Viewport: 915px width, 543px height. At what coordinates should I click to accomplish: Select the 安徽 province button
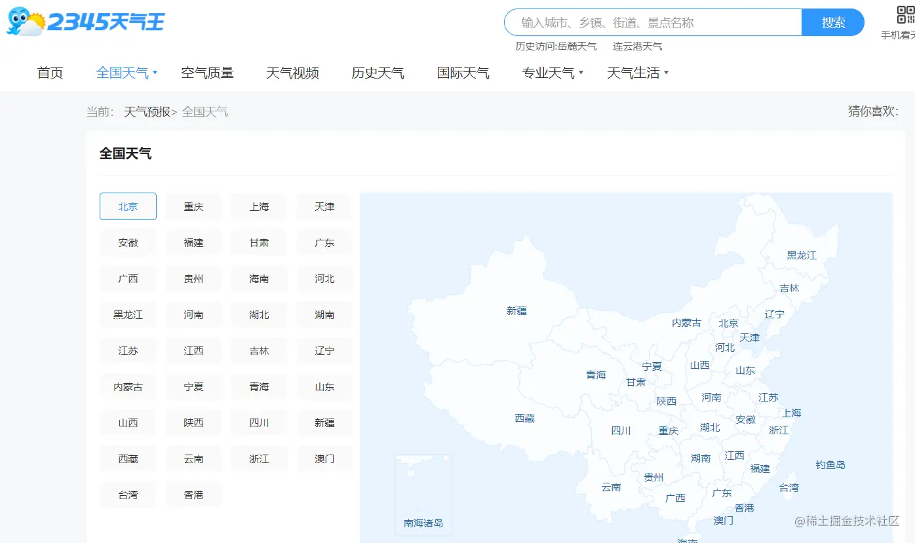point(128,242)
